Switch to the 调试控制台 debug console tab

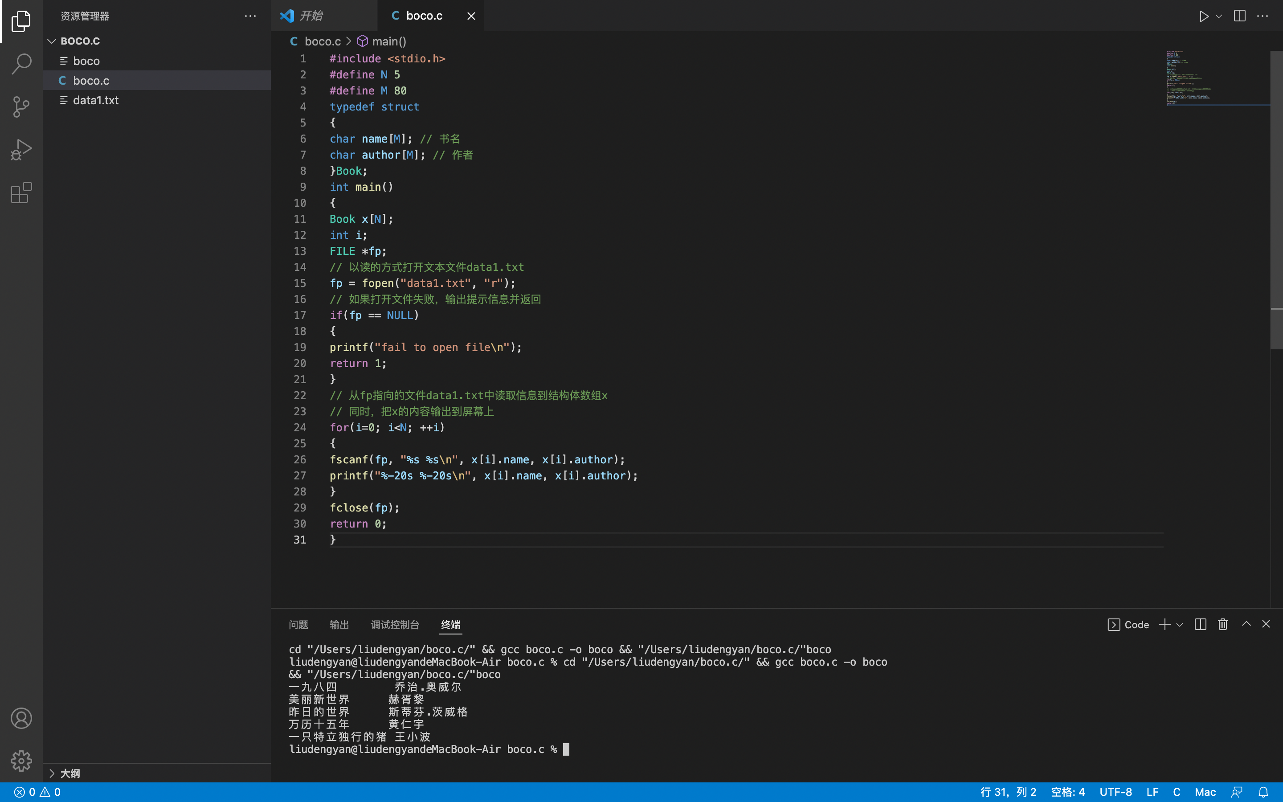click(x=394, y=625)
